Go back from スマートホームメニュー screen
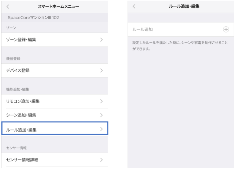 [8, 7]
